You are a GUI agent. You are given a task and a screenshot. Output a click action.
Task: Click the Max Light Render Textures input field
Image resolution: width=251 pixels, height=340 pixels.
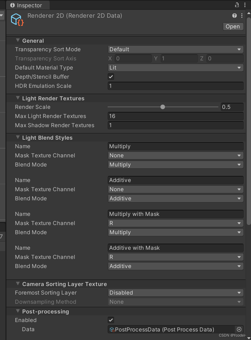(175, 116)
